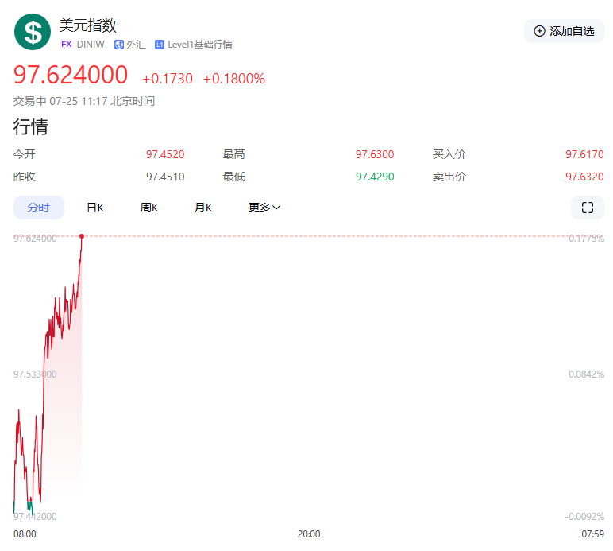Click the 美元指数 title
The height and width of the screenshot is (551, 613).
pos(88,25)
